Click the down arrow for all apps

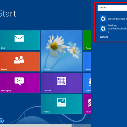pos(2,121)
